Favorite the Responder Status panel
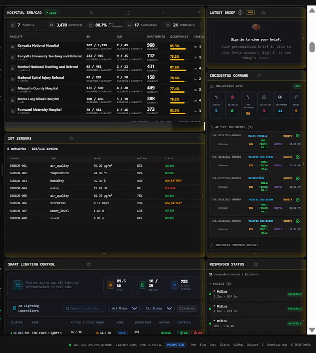Image resolution: width=316 pixels, height=353 pixels. click(x=256, y=264)
